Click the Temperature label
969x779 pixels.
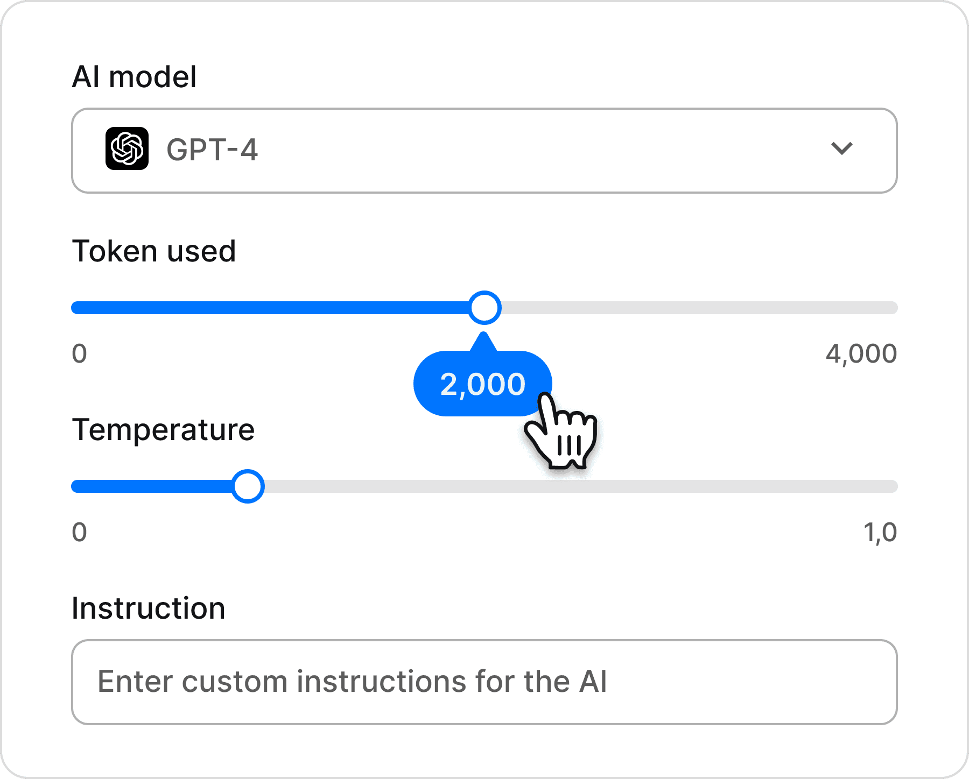[x=163, y=430]
